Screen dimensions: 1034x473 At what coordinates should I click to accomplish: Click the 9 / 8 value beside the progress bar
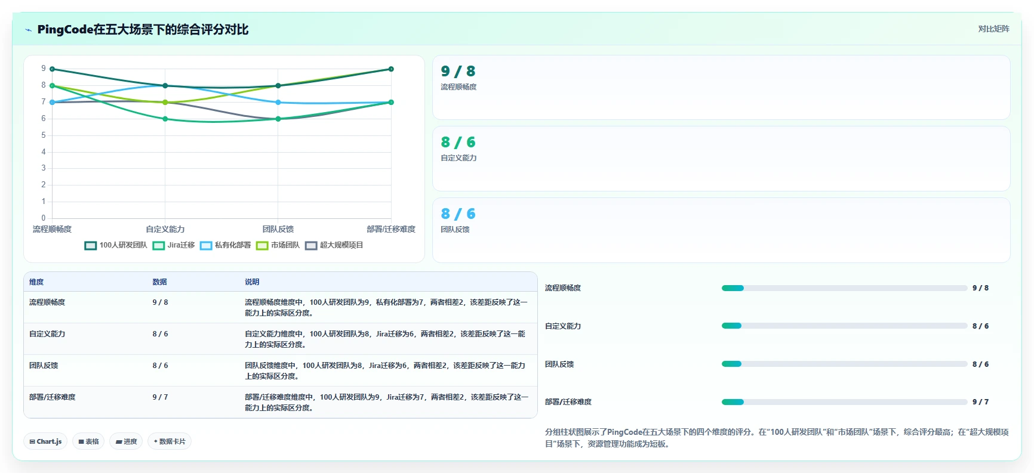(980, 288)
